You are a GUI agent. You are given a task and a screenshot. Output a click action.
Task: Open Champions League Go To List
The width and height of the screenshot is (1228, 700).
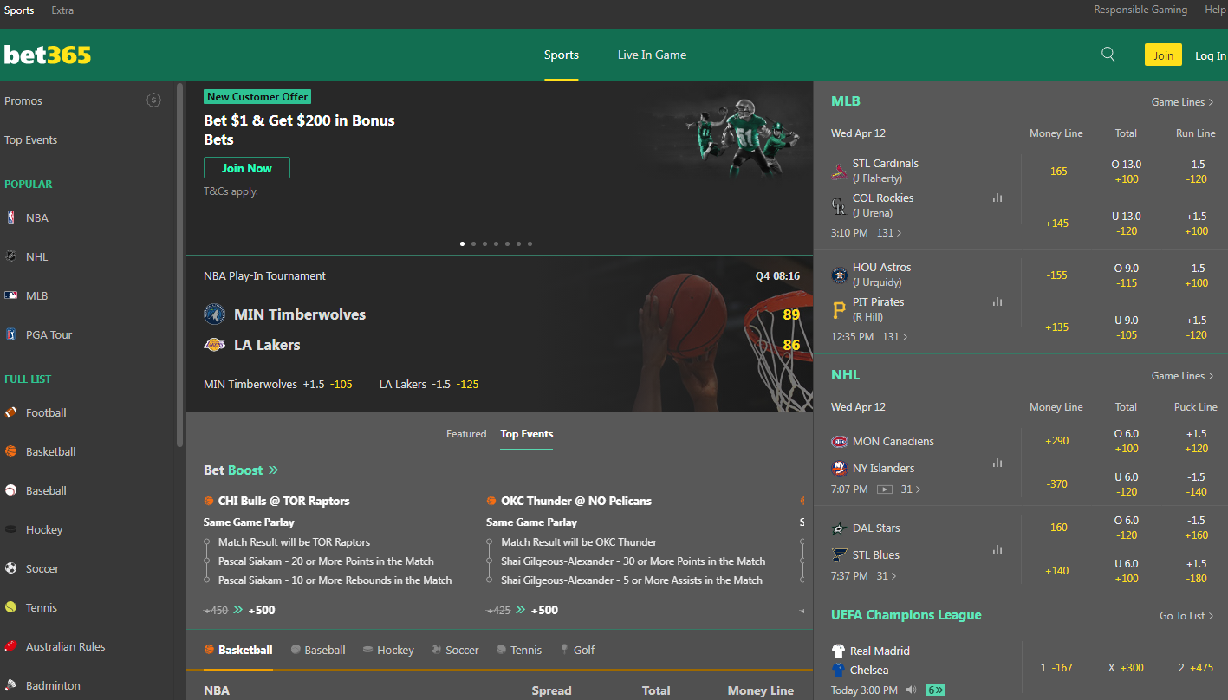coord(1186,616)
